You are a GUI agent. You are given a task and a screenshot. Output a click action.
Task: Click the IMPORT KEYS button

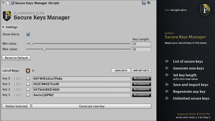(141, 71)
